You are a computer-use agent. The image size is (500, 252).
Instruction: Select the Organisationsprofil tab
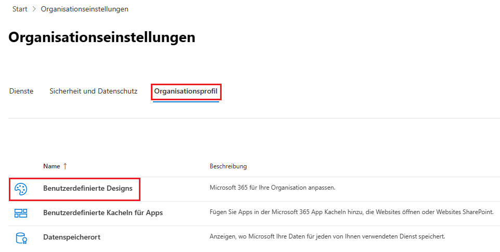pos(186,91)
